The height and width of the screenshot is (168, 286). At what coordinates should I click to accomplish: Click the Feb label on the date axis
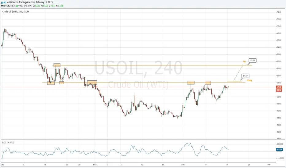(x=183, y=165)
